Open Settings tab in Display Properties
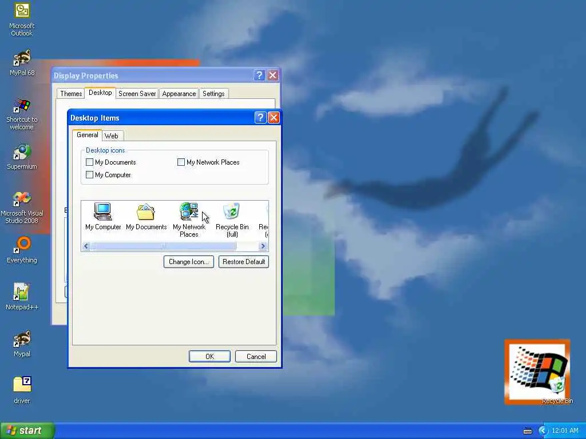Image resolution: width=586 pixels, height=439 pixels. click(213, 94)
